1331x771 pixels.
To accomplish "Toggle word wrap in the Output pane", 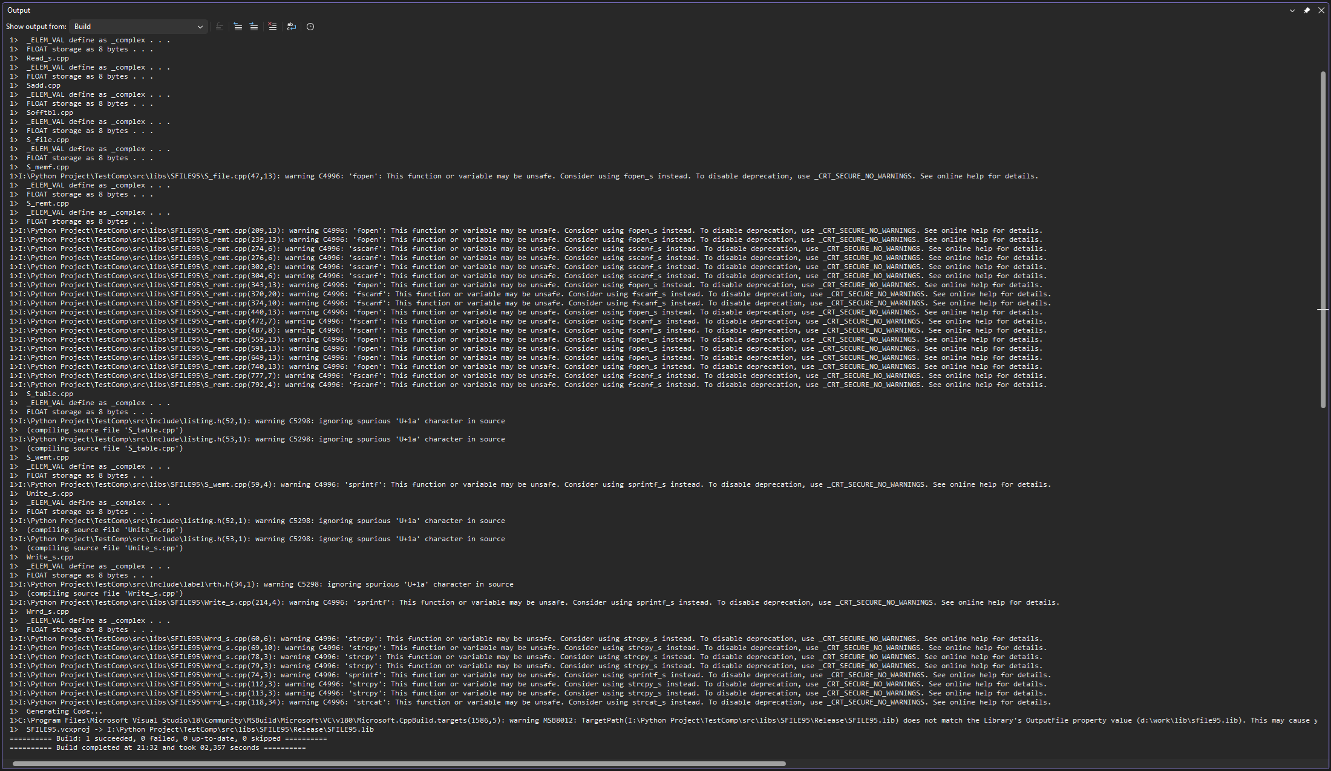I will pyautogui.click(x=292, y=27).
